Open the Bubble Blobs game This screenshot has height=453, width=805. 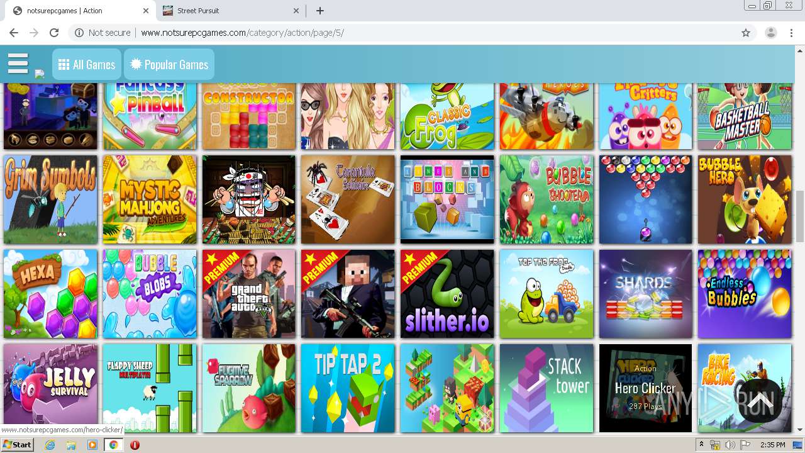pos(150,294)
